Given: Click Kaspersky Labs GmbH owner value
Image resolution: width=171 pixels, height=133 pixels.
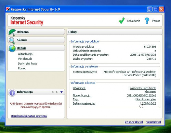Looking at the screenshot, I should click(x=143, y=90).
